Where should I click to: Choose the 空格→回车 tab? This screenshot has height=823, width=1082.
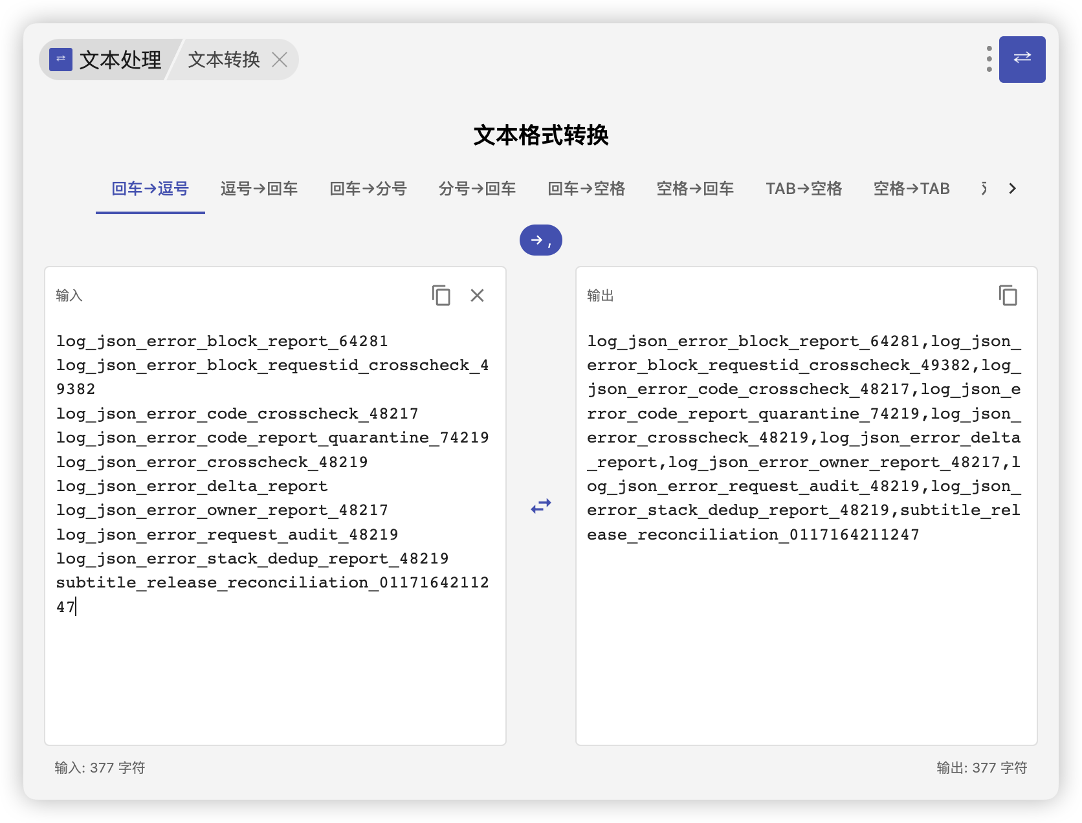pos(695,189)
